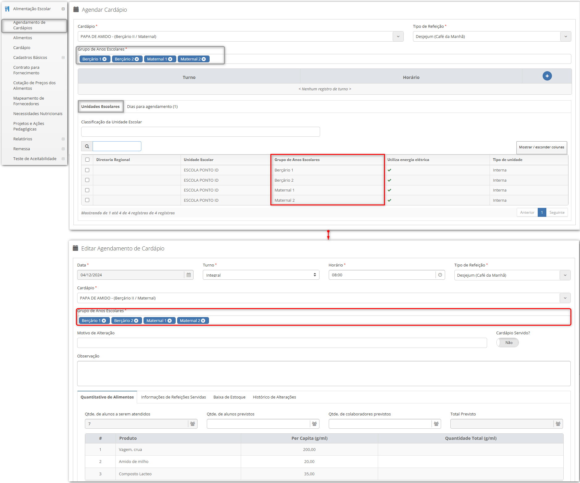Click people icon beside Total Previsto field

click(x=558, y=424)
